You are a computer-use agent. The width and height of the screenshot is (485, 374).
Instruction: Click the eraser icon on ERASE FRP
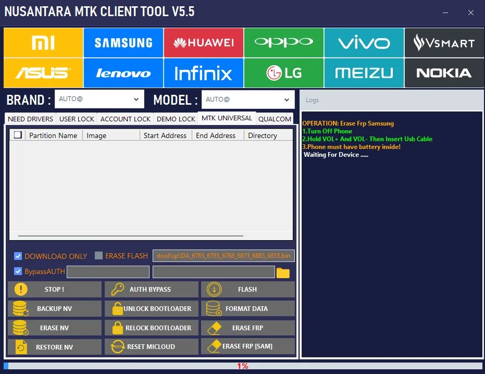214,328
